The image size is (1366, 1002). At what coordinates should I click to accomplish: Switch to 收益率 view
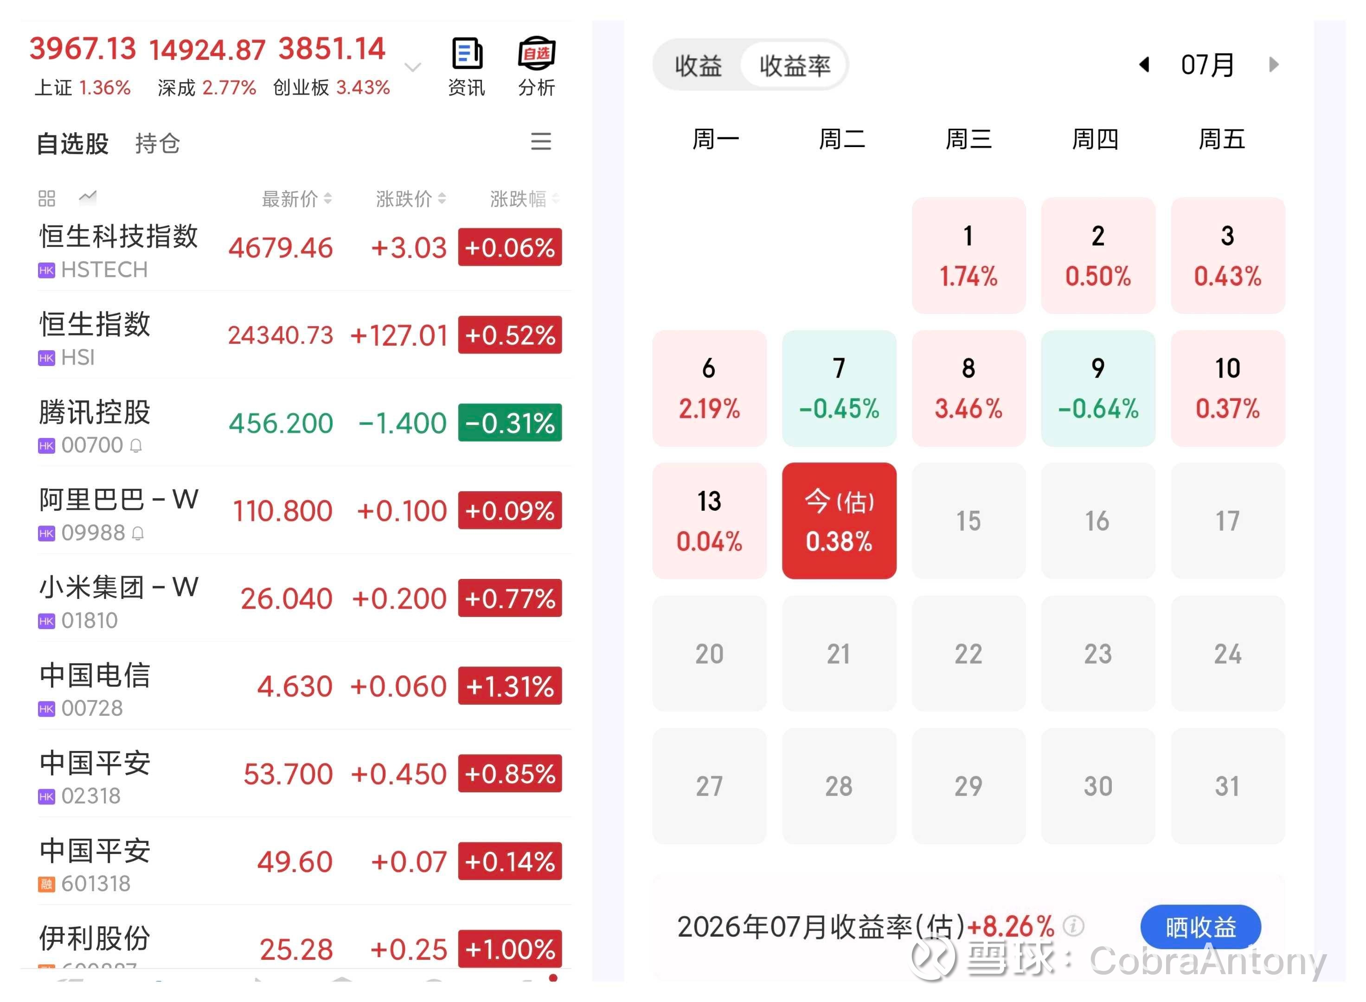coord(794,65)
